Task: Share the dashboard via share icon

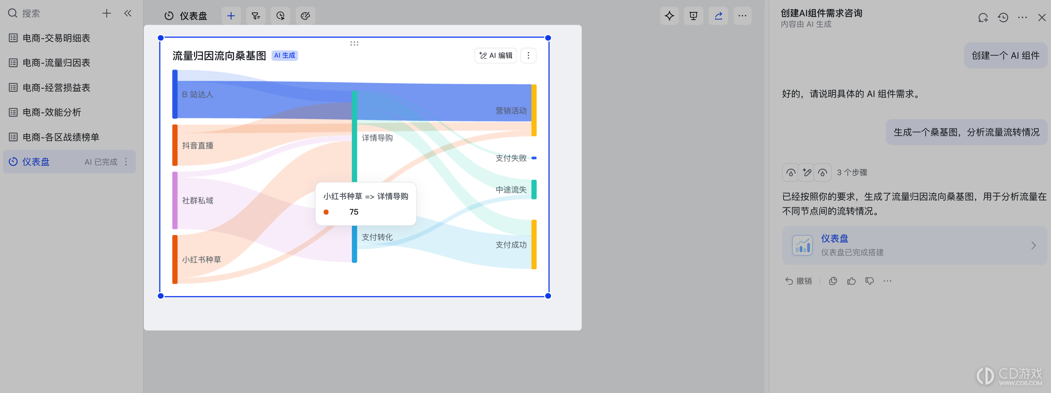Action: 718,16
